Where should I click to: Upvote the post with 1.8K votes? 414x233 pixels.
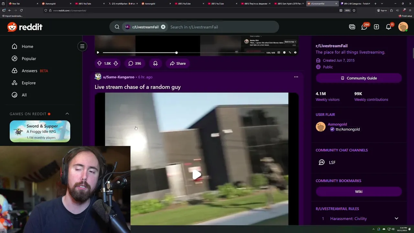click(99, 63)
